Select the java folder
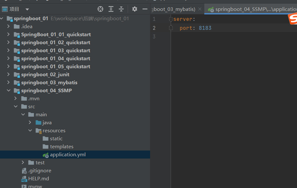Screen dimensions: 297x188 click(47, 123)
